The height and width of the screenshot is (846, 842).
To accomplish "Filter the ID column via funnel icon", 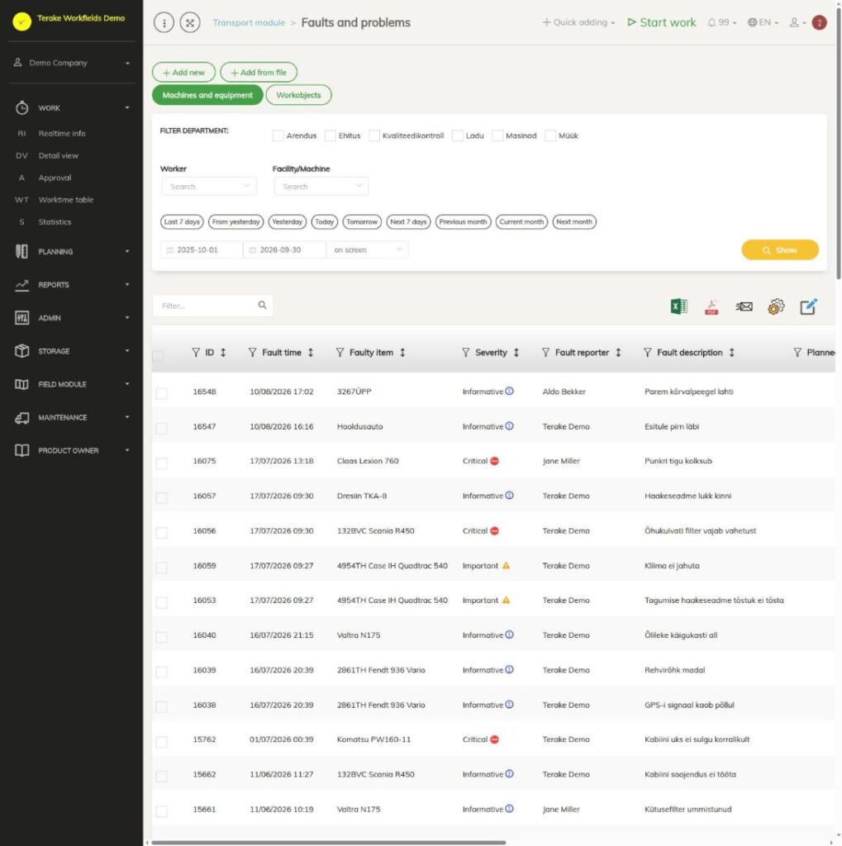I will (x=195, y=352).
